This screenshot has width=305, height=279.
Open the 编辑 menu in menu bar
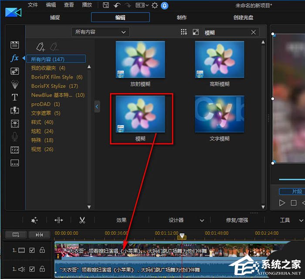tap(51, 5)
